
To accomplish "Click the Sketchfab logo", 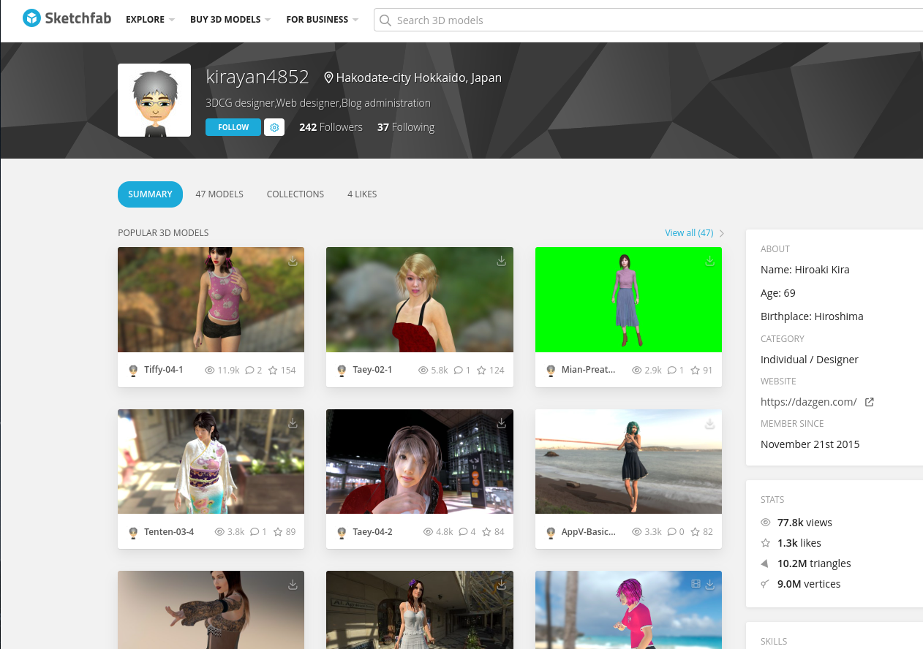I will [x=67, y=18].
